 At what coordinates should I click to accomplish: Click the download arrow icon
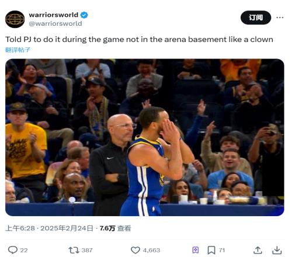pyautogui.click(x=277, y=250)
